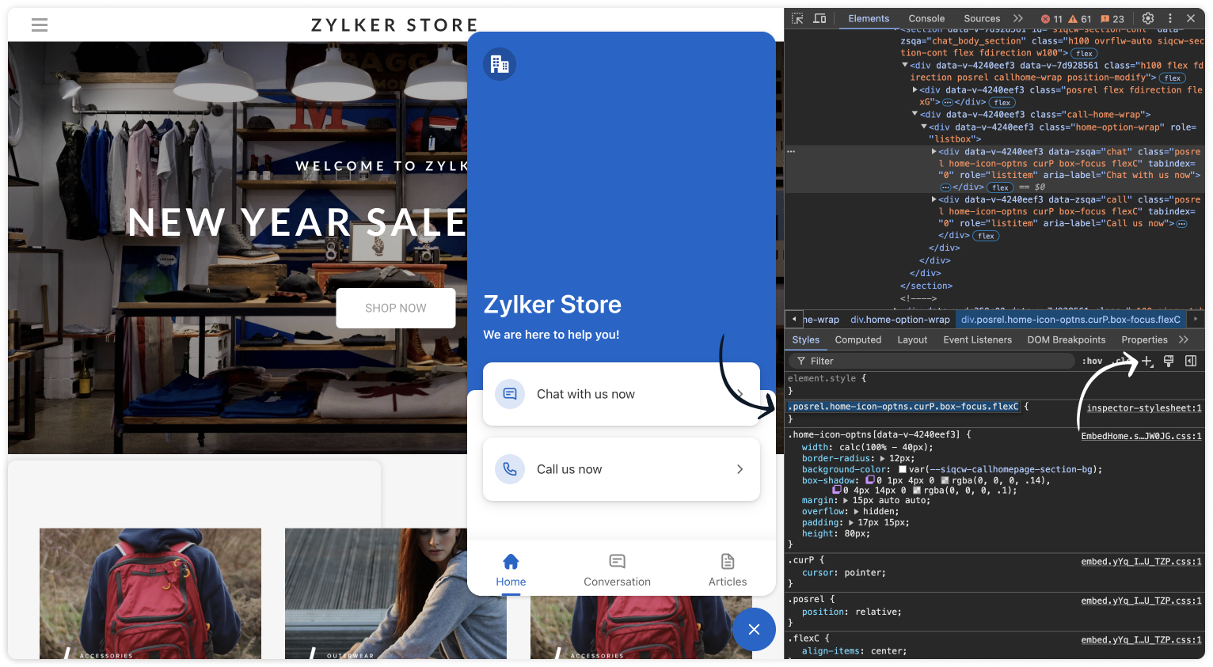Close the DevTools panel
The height and width of the screenshot is (667, 1213).
click(x=1191, y=18)
